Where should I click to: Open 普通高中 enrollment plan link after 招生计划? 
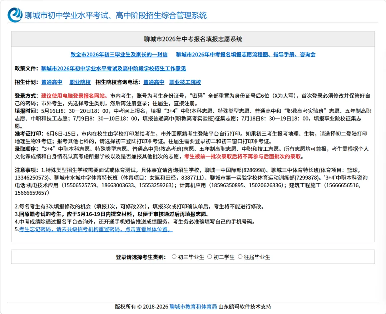52,82
